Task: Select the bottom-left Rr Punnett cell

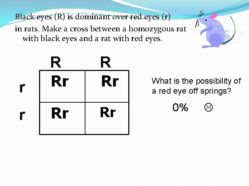Action: coord(60,113)
